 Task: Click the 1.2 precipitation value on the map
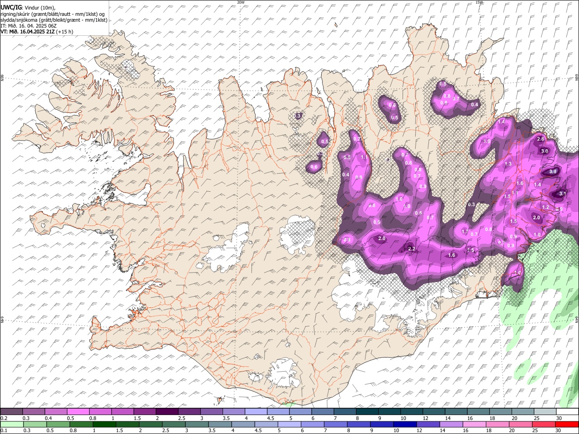[546, 208]
